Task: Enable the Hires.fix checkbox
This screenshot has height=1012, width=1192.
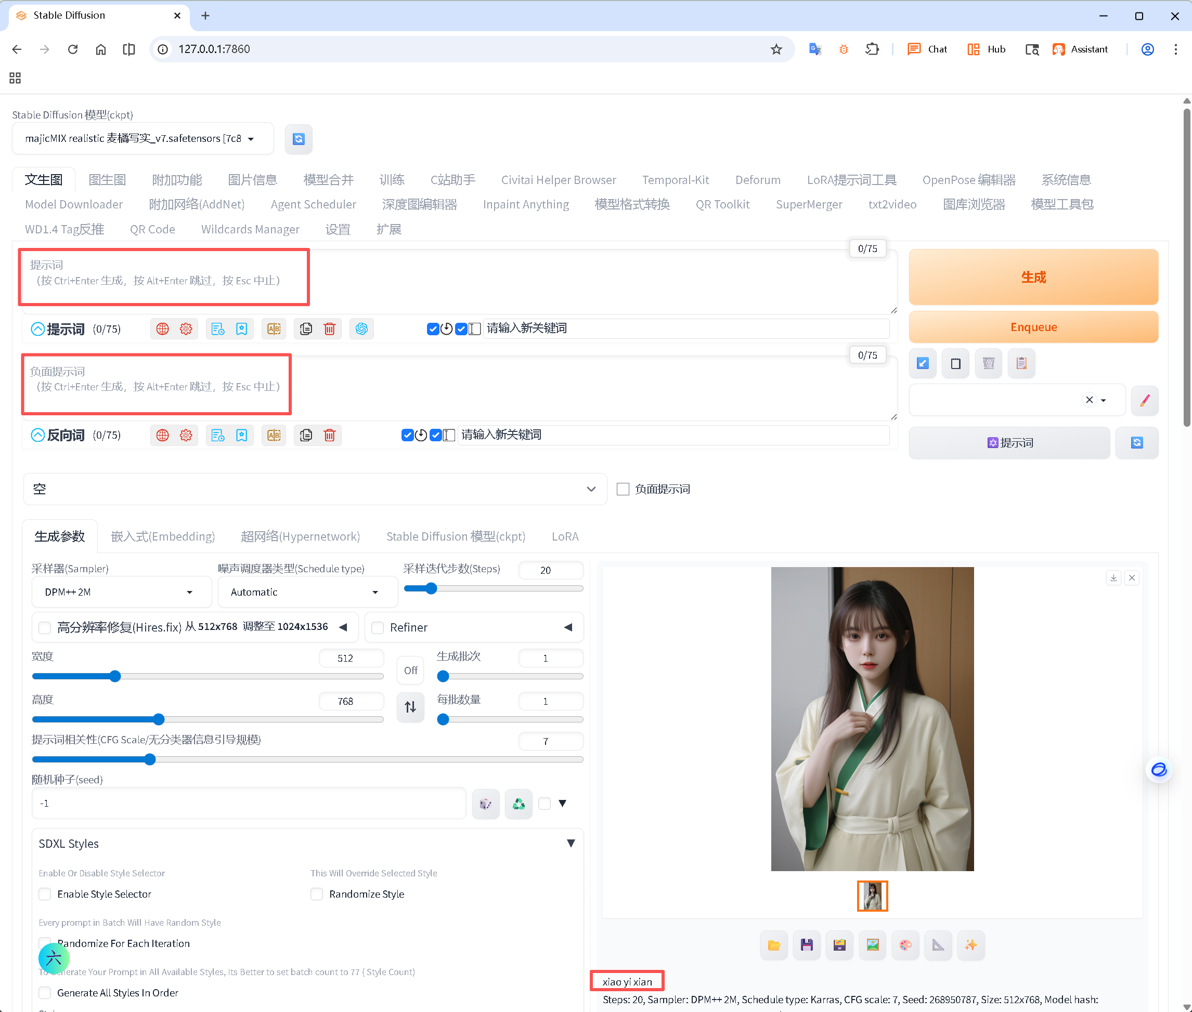Action: coord(45,627)
